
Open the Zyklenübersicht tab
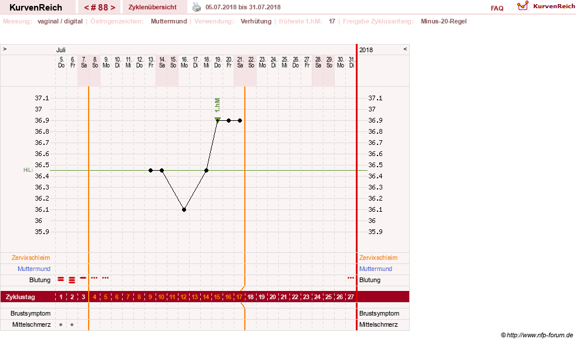click(x=153, y=7)
